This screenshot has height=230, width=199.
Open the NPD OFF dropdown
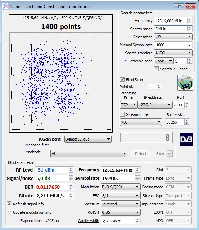178,221
